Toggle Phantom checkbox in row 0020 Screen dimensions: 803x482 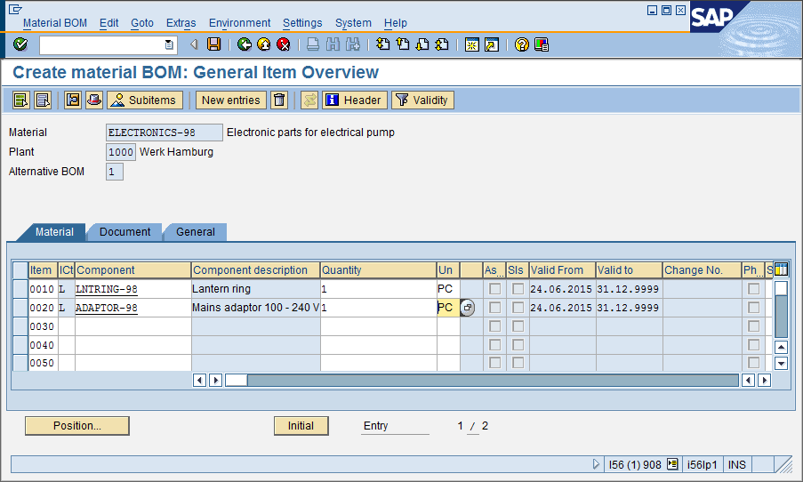[753, 308]
